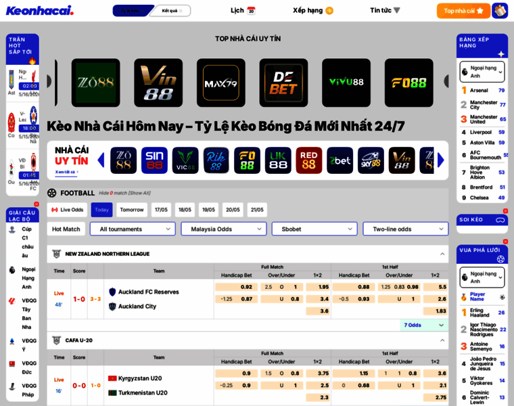Select the Tomorrow date tab
Viewport: 514px width, 406px height.
click(132, 210)
